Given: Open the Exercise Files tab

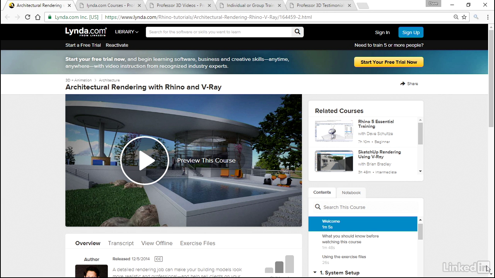Looking at the screenshot, I should (x=198, y=243).
